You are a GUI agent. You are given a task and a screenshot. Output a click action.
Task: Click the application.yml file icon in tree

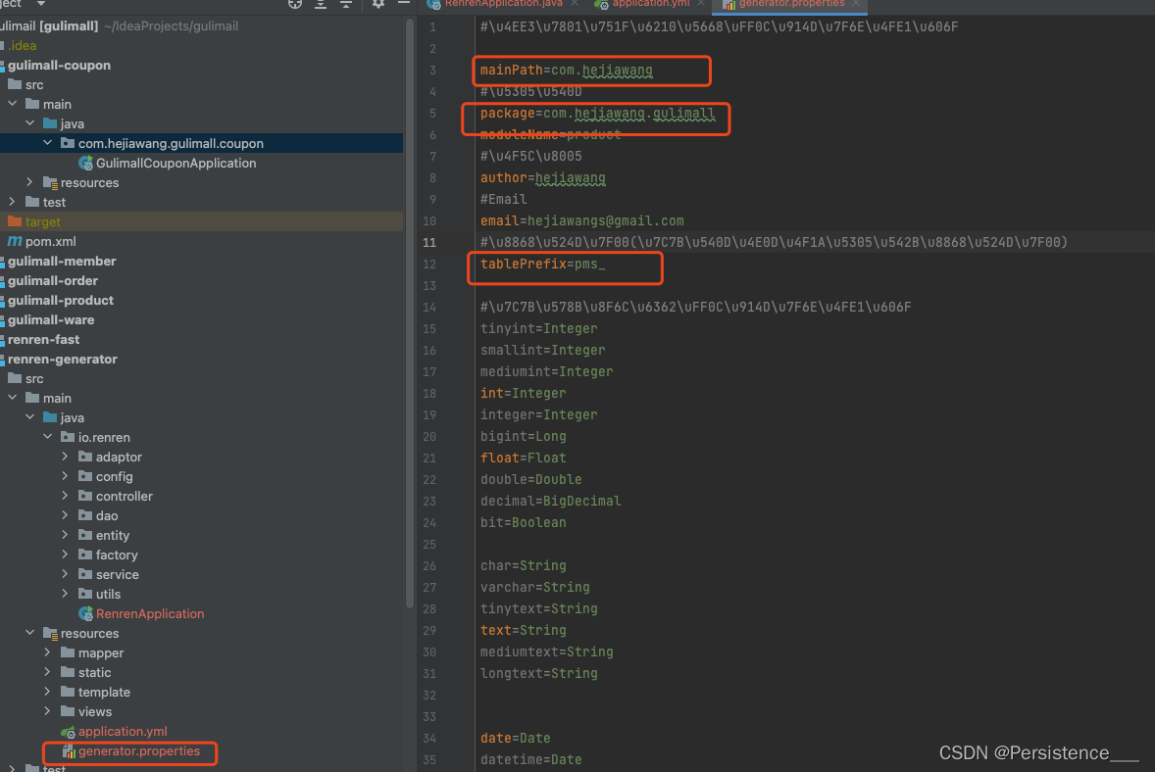click(68, 732)
